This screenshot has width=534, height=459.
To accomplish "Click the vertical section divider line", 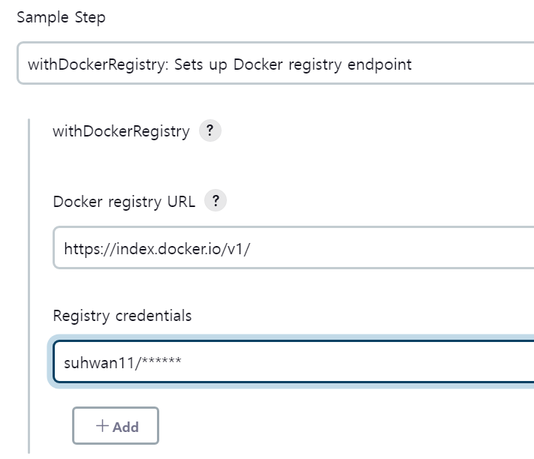I will point(29,286).
